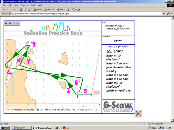Click the expand-to-regular-size image button

138,113
